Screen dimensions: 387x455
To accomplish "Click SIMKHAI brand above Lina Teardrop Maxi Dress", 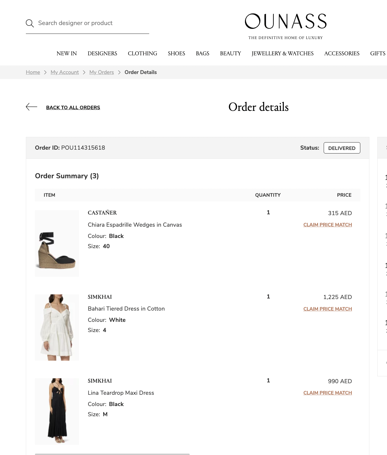I will (100, 381).
